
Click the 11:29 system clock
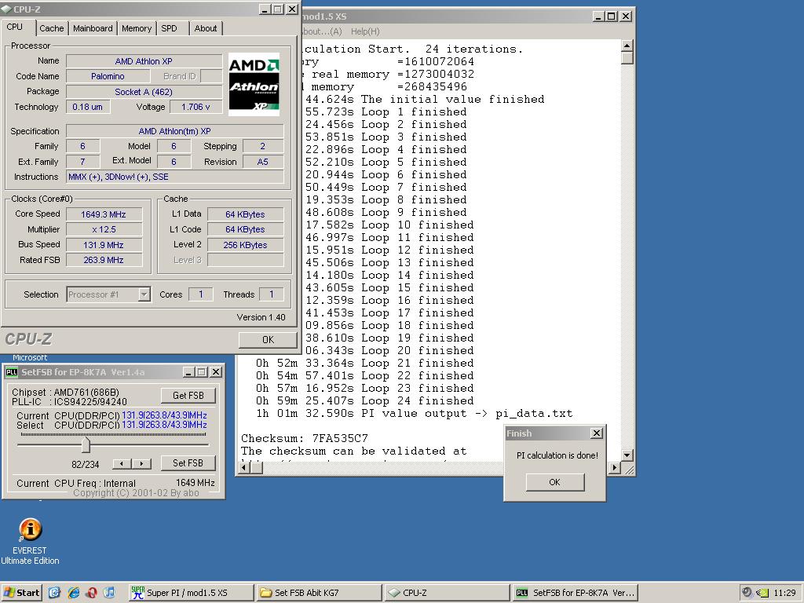(x=784, y=593)
